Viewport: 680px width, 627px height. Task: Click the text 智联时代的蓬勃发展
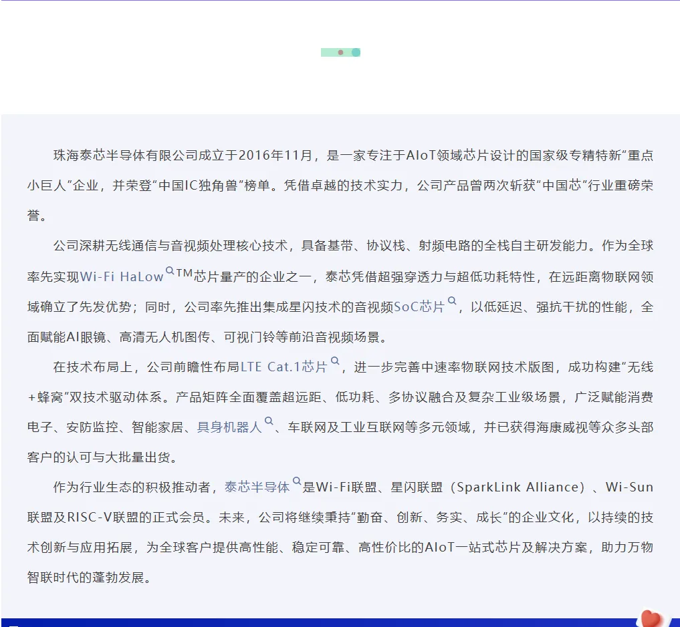pyautogui.click(x=86, y=578)
